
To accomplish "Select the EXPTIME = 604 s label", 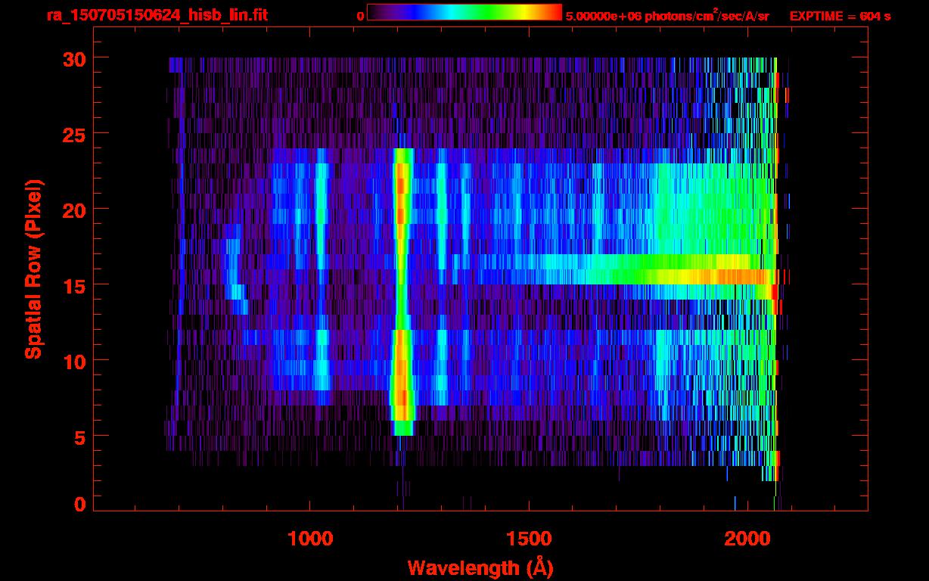I will (840, 16).
